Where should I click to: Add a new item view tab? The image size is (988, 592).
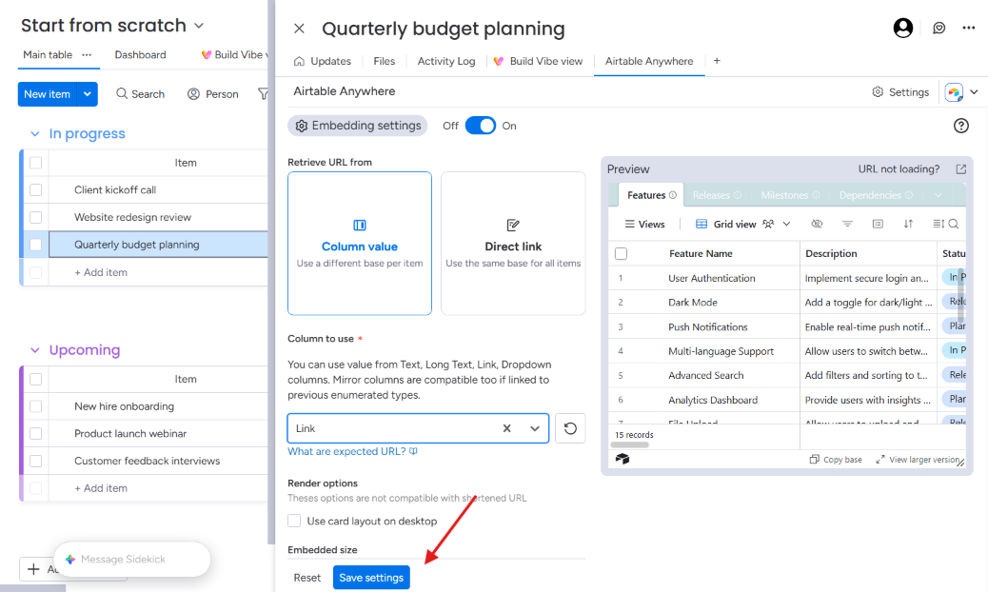click(x=717, y=61)
